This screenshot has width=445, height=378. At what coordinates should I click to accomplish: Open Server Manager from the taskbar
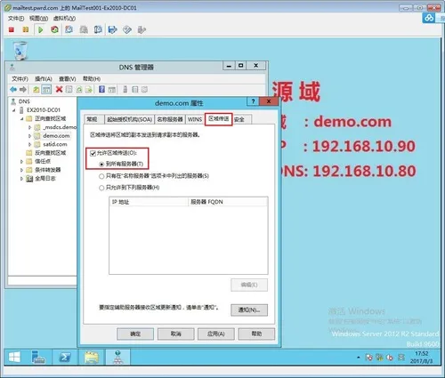38,358
